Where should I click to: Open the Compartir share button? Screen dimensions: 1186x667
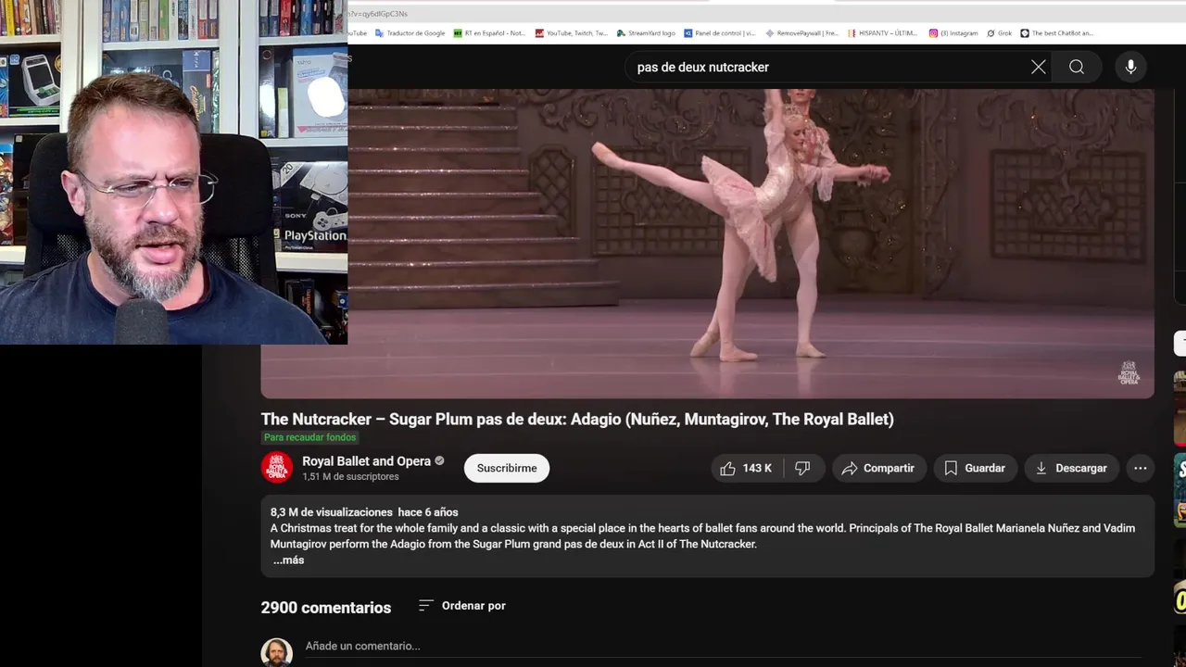point(877,468)
